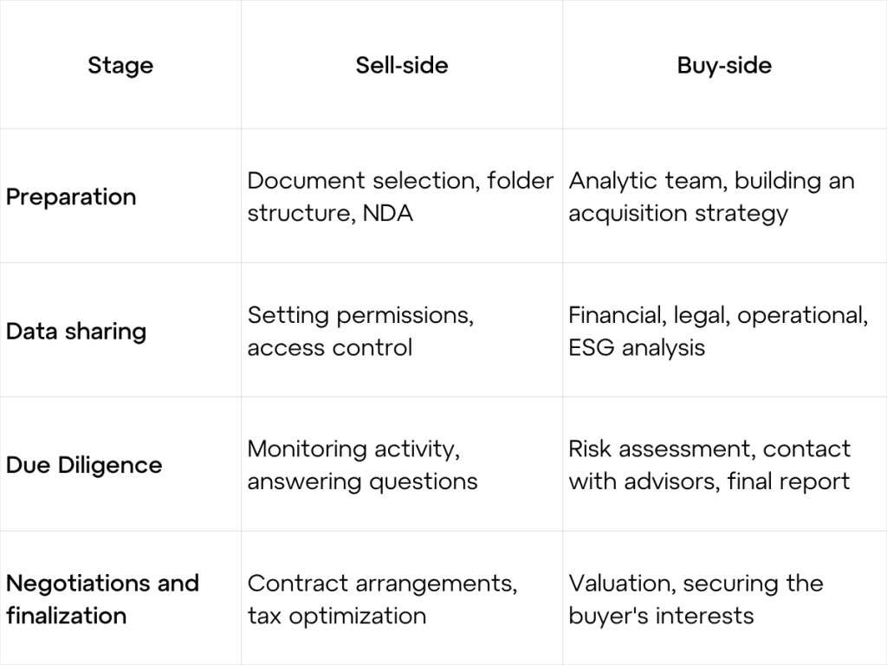The width and height of the screenshot is (887, 665).
Task: Select the Buy-side column header
Action: tap(724, 65)
